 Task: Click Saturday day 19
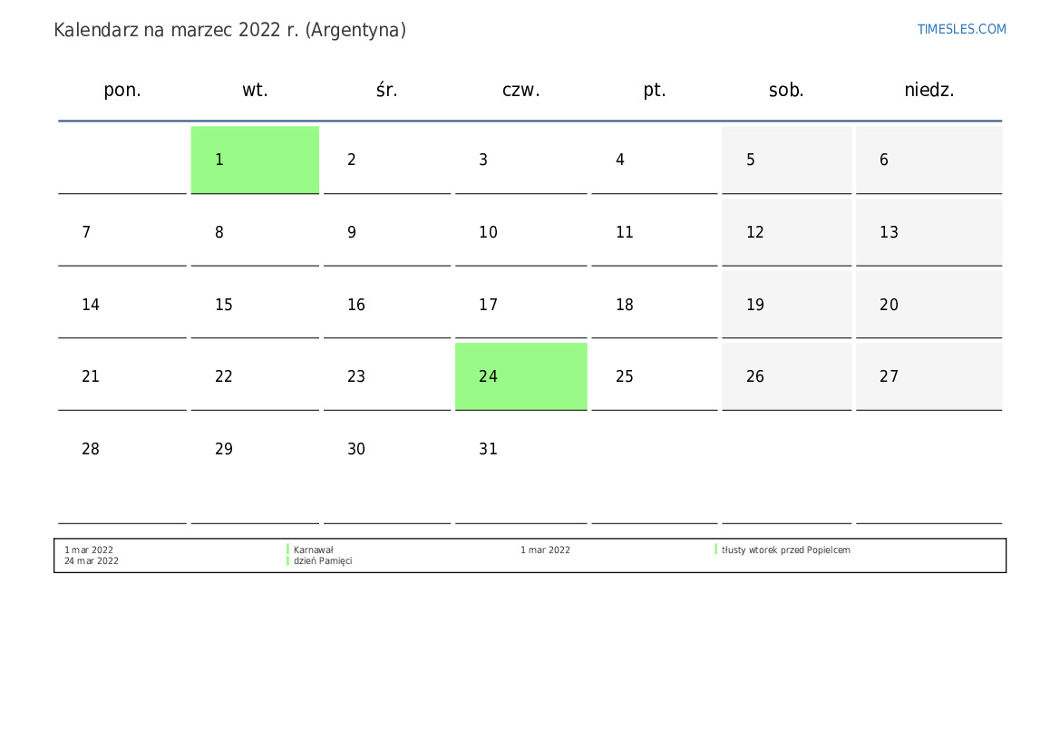(787, 305)
